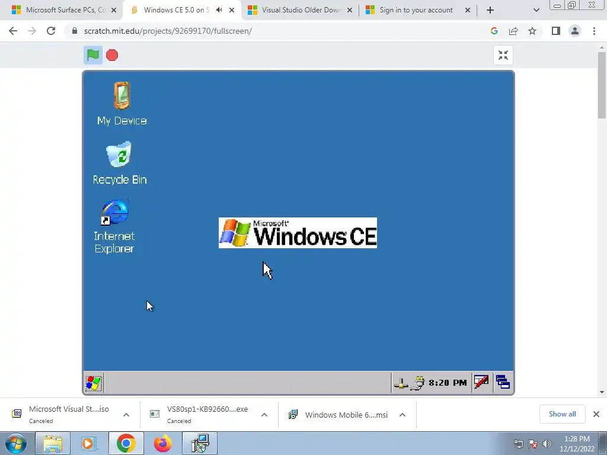Open Chrome three-dot menu
Screen dimensions: 607x455
point(594,31)
